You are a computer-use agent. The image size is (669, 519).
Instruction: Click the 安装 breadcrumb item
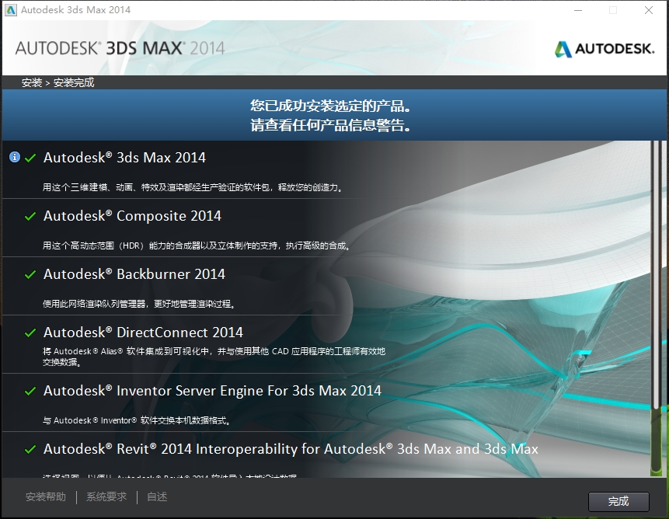(32, 82)
